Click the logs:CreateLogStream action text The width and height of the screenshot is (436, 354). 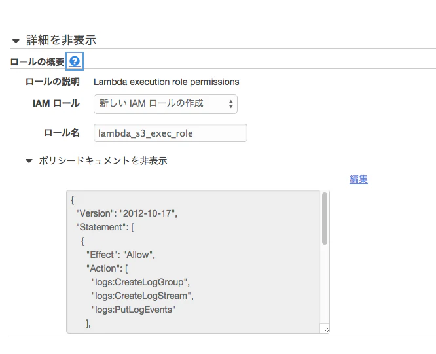coord(142,296)
